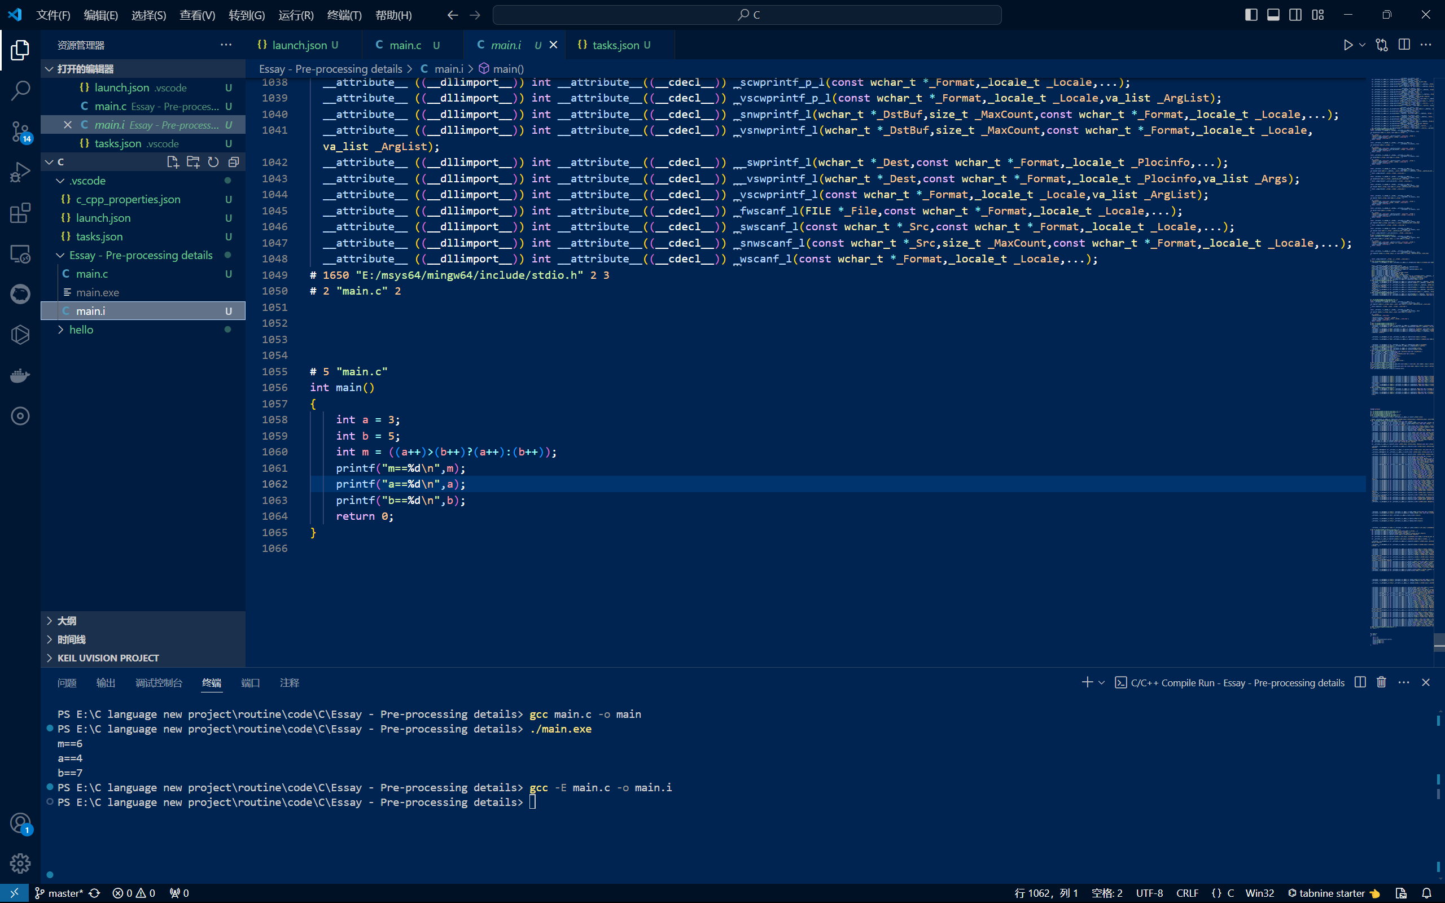Screen dimensions: 1445x903
Task: Split the editor to the right
Action: 1404,45
